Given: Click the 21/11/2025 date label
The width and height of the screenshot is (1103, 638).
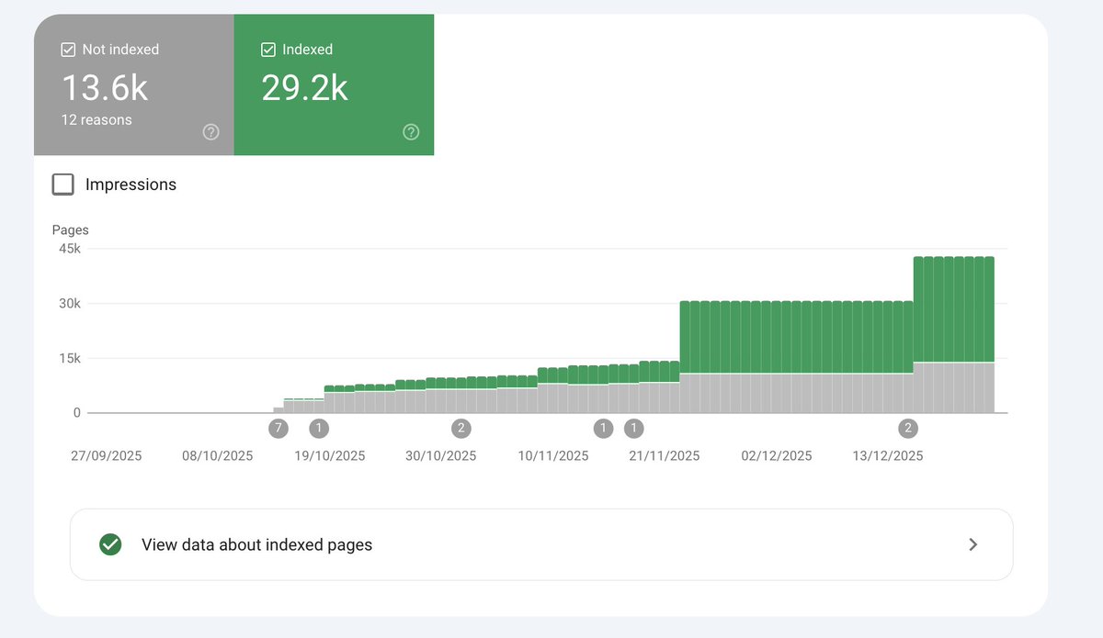Looking at the screenshot, I should (x=665, y=455).
